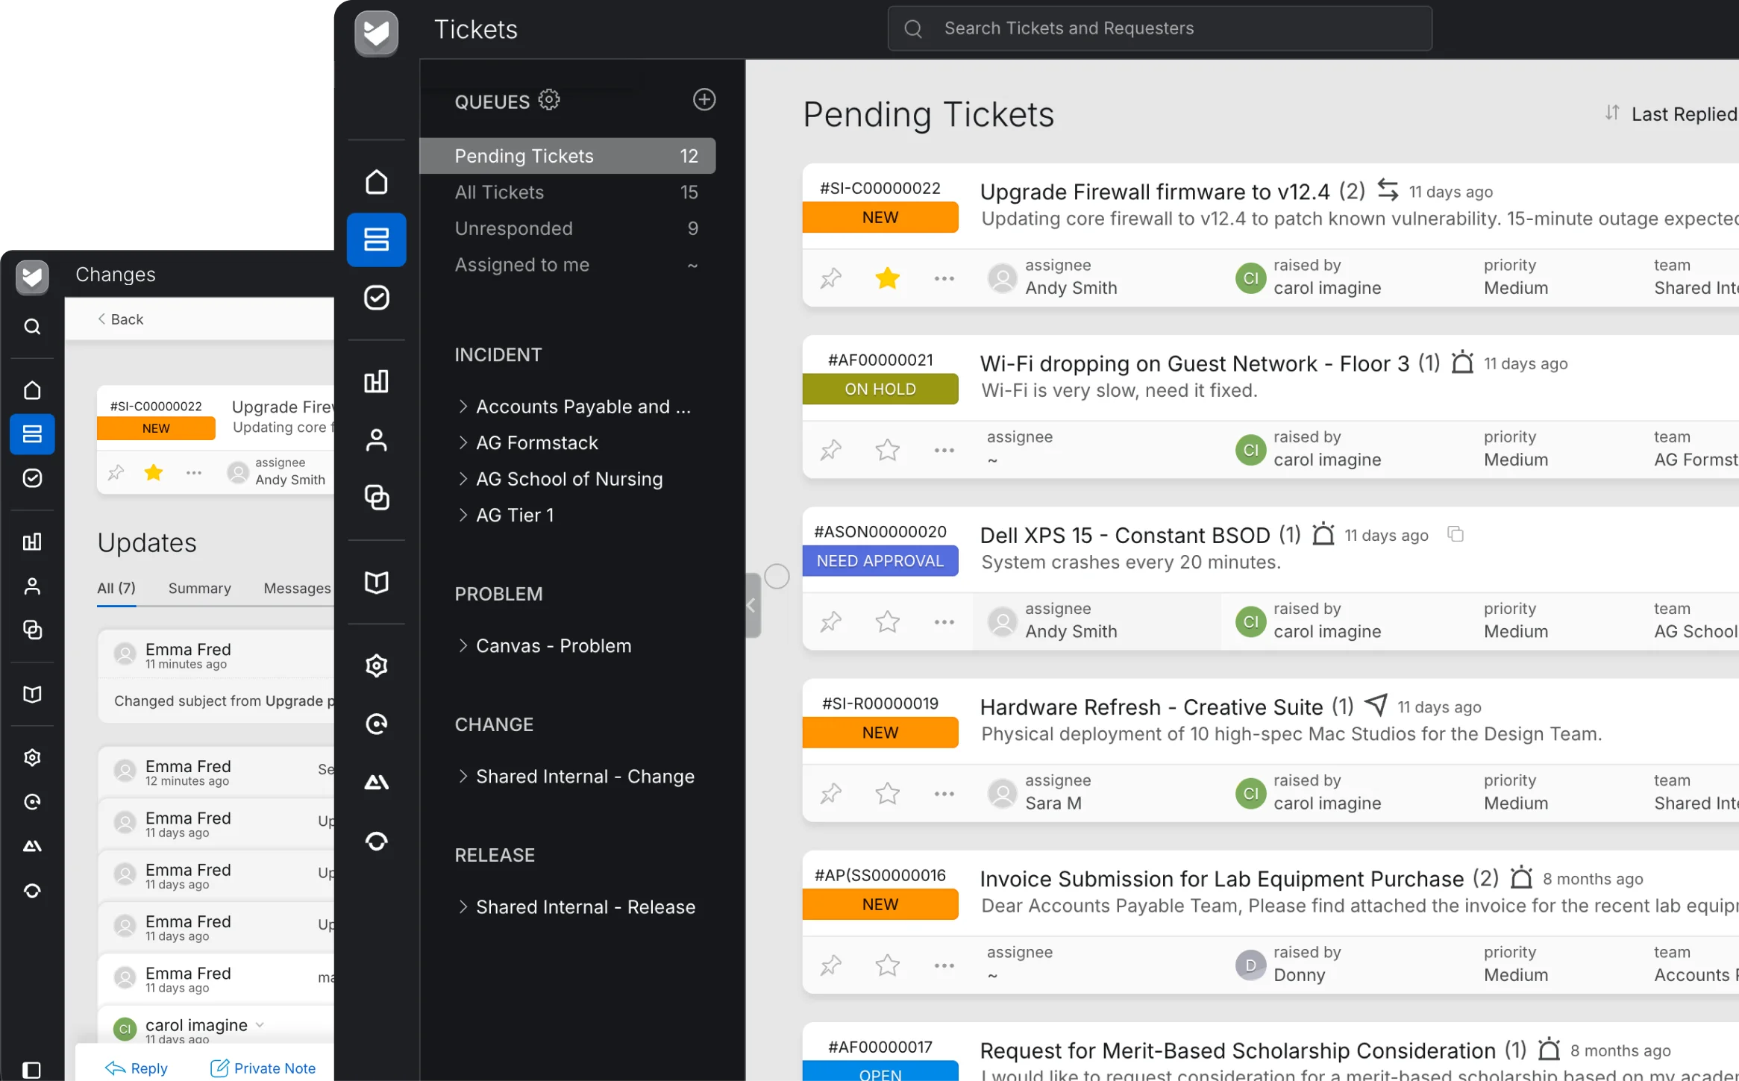1739x1081 pixels.
Task: Add a new queue with the plus icon
Action: (x=704, y=100)
